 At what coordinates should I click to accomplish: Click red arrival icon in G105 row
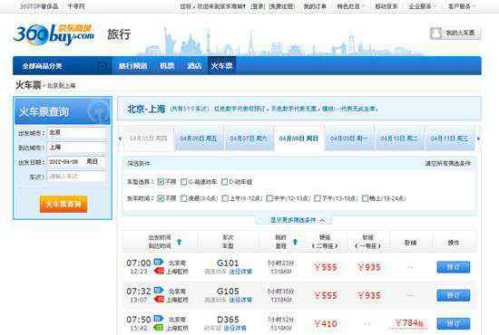pyautogui.click(x=159, y=299)
